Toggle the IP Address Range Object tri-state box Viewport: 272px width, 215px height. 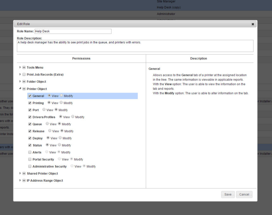(24, 181)
